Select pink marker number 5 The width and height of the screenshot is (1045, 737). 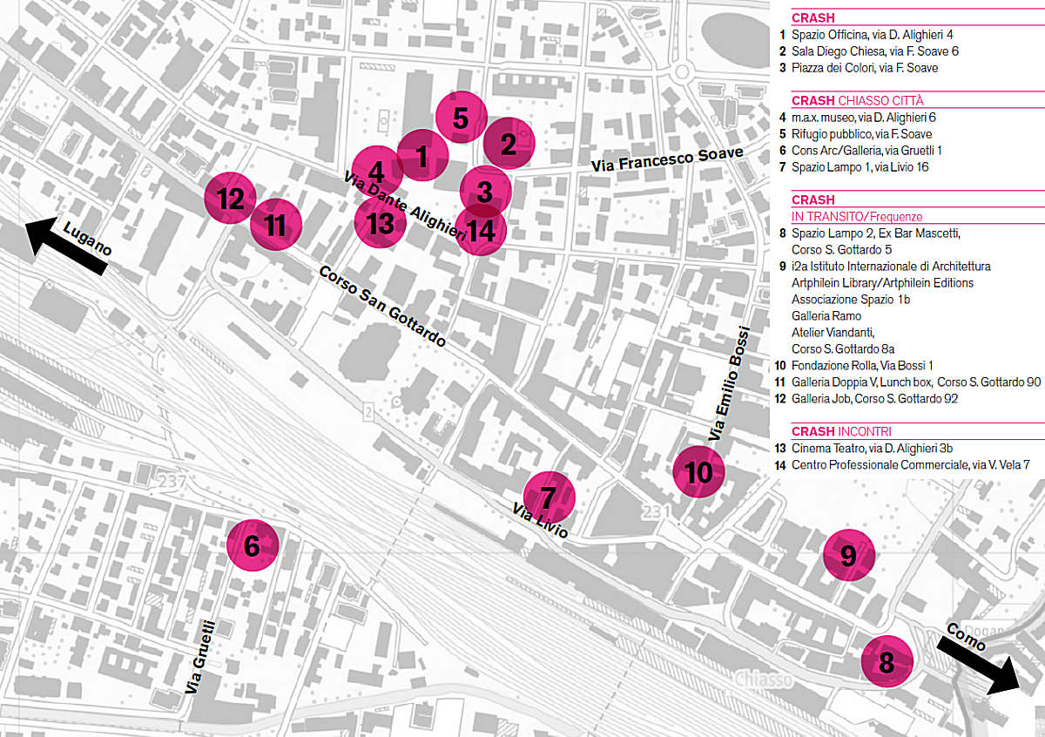point(461,117)
